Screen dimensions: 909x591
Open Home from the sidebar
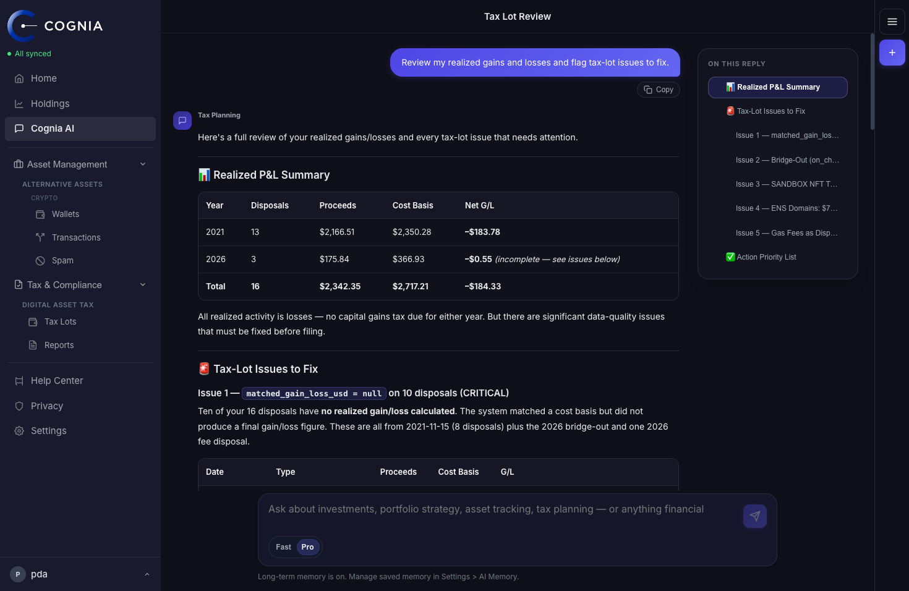click(80, 79)
